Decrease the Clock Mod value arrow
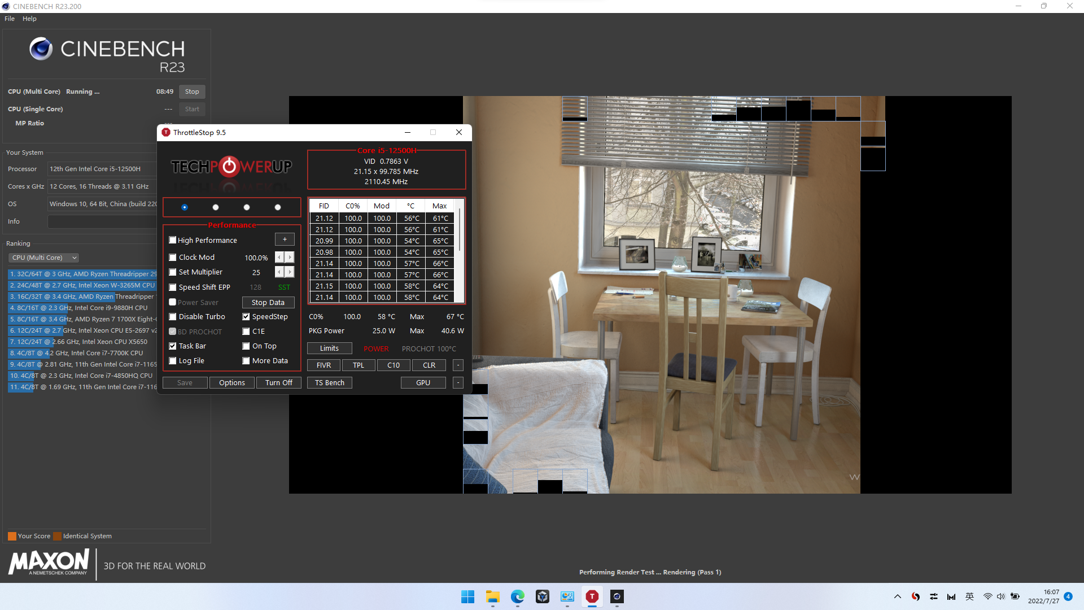Image resolution: width=1084 pixels, height=610 pixels. (279, 258)
